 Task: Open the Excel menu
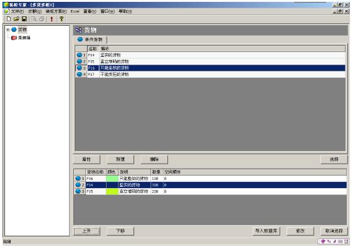[x=75, y=11]
